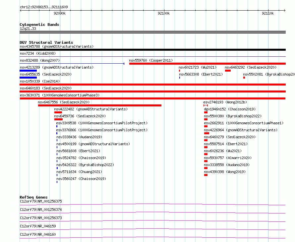
Task: Select the red nsv559760 Cooper2011 bar
Action: pos(207,64)
